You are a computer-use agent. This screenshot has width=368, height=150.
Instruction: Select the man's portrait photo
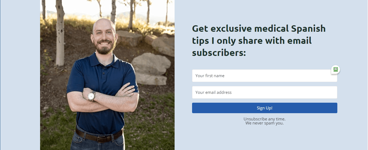[x=107, y=75]
